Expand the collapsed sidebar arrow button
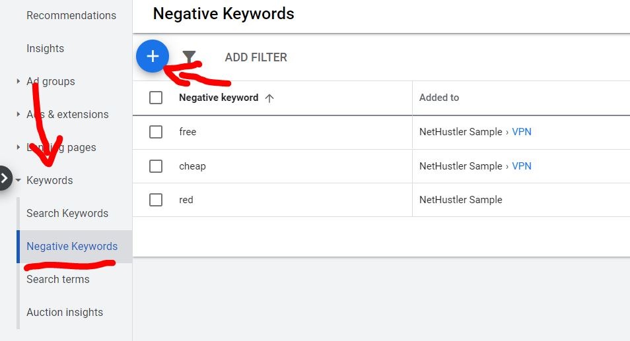Image resolution: width=630 pixels, height=341 pixels. pyautogui.click(x=5, y=177)
